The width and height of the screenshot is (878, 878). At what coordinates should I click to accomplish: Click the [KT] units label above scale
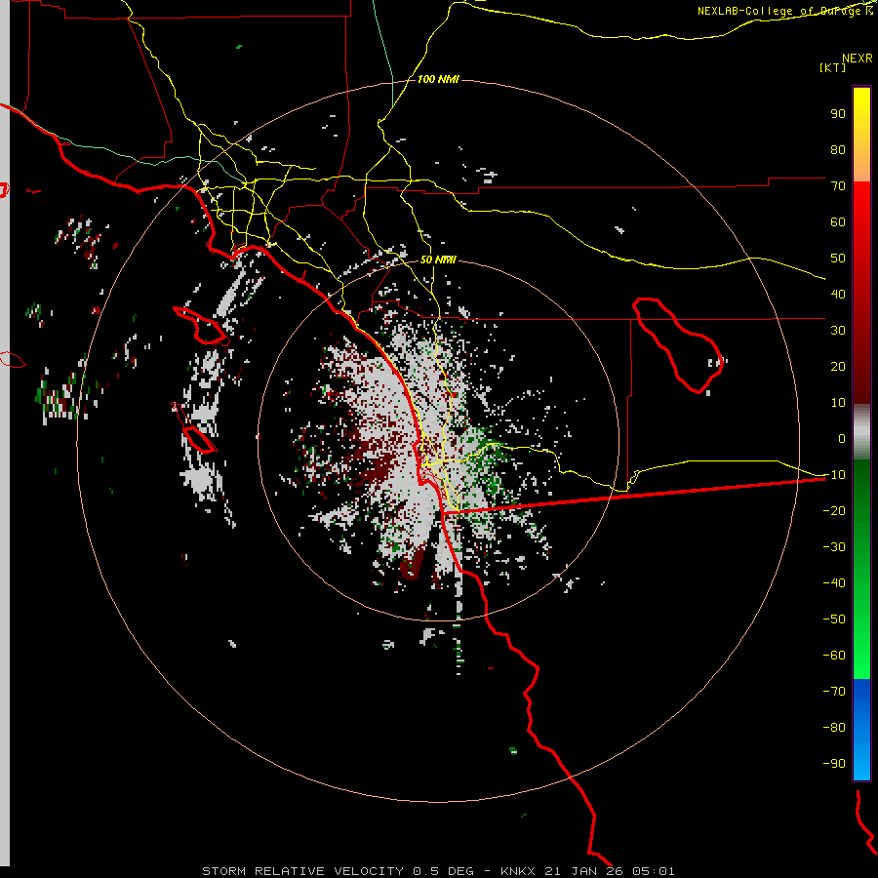click(833, 67)
